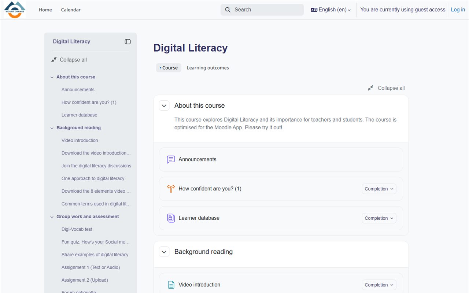Screen dimensions: 469x293
Task: Select Share examples of digital literacy in sidebar
Action: [x=95, y=255]
